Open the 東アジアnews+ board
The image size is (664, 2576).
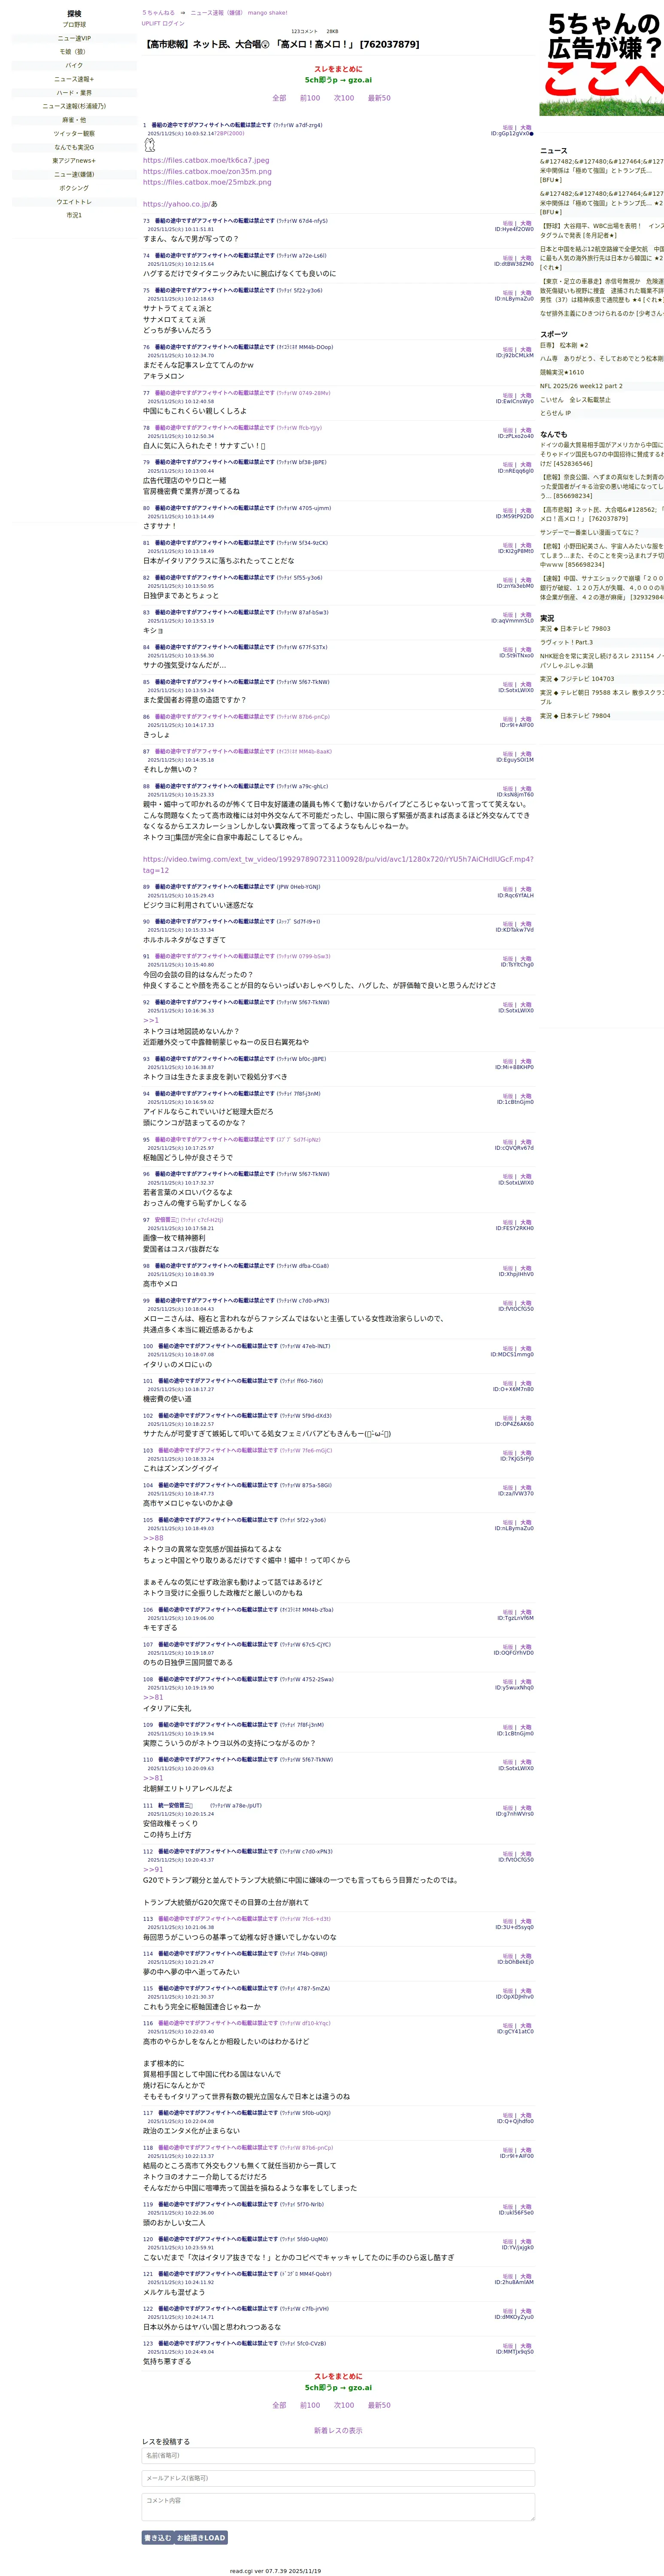coord(74,161)
